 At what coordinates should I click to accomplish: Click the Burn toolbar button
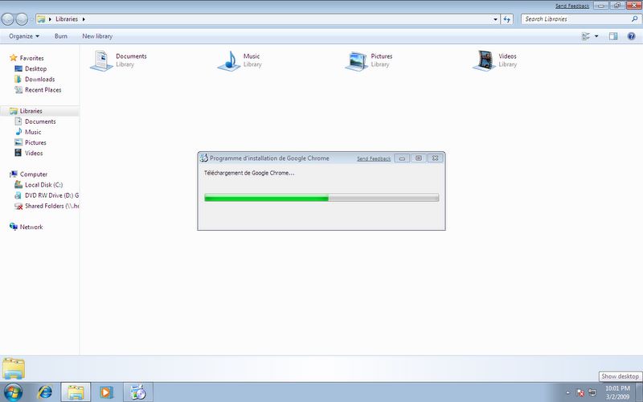(x=61, y=36)
